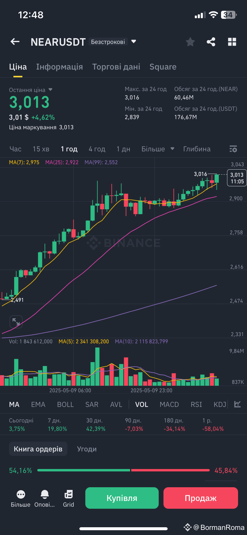Open chart settings icon beside Глибина
247x535 pixels.
233,149
